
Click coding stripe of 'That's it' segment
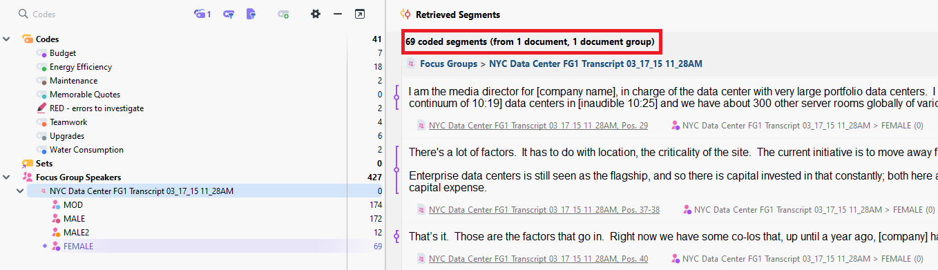point(396,237)
